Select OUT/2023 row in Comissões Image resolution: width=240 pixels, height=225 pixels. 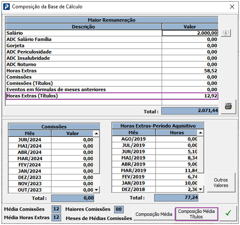[51, 190]
